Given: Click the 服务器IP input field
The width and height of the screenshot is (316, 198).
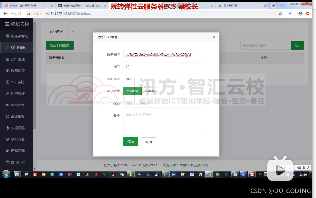Looking at the screenshot, I should [x=163, y=54].
